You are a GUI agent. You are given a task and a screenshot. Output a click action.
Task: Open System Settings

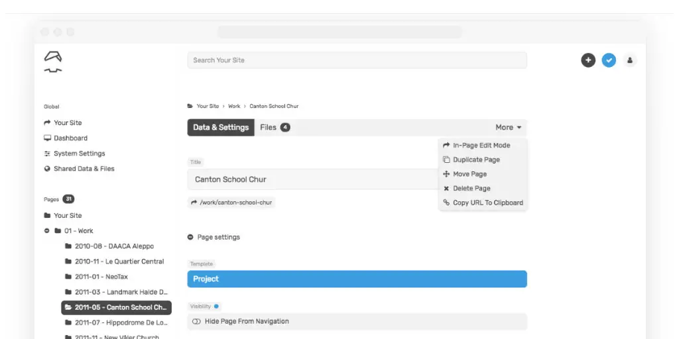80,154
